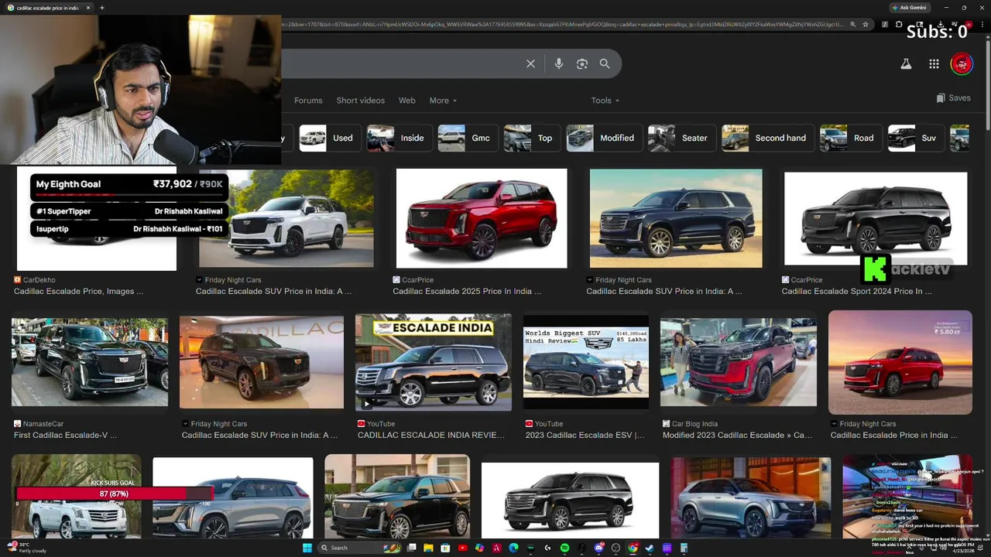Select the Modified filter chip

tap(604, 138)
